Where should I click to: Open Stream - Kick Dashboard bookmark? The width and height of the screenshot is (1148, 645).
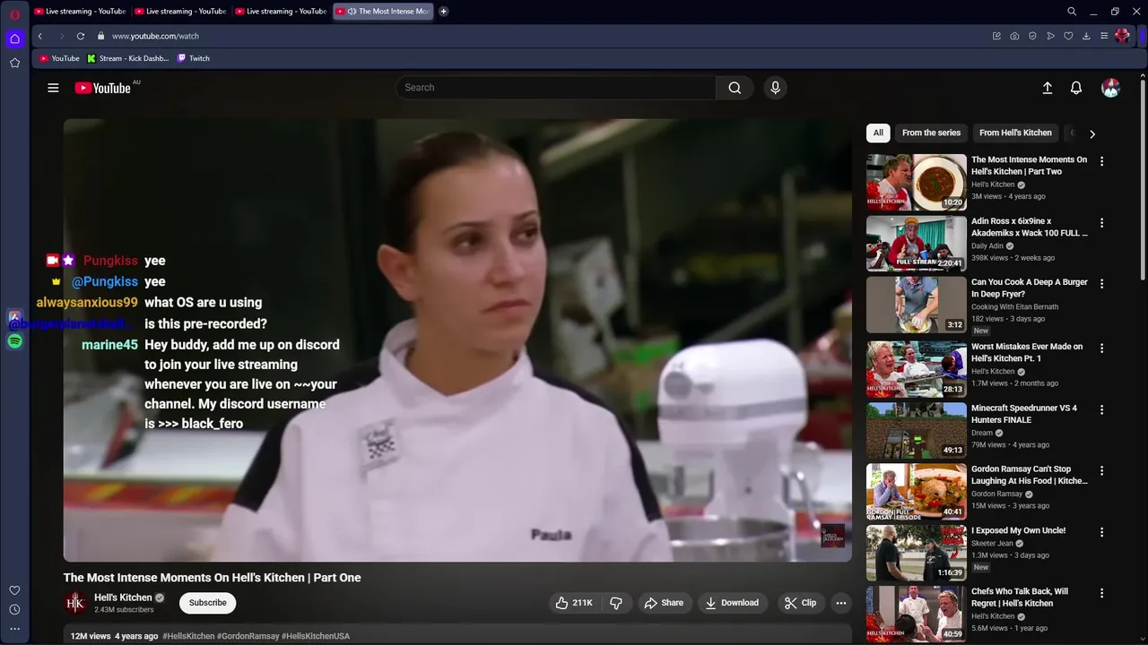tap(128, 58)
